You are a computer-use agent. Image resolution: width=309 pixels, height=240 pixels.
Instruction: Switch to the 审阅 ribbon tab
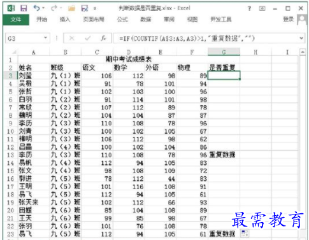[169, 20]
